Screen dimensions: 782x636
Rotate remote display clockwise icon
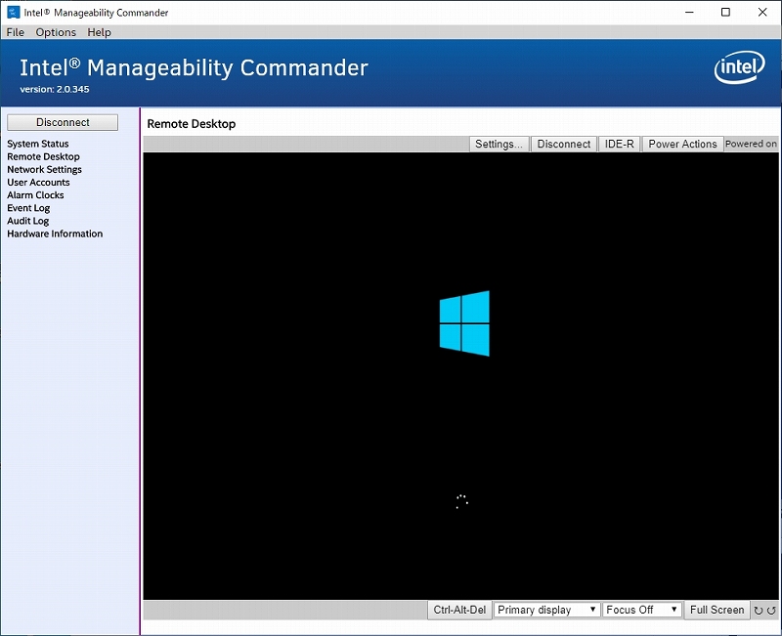pos(759,611)
